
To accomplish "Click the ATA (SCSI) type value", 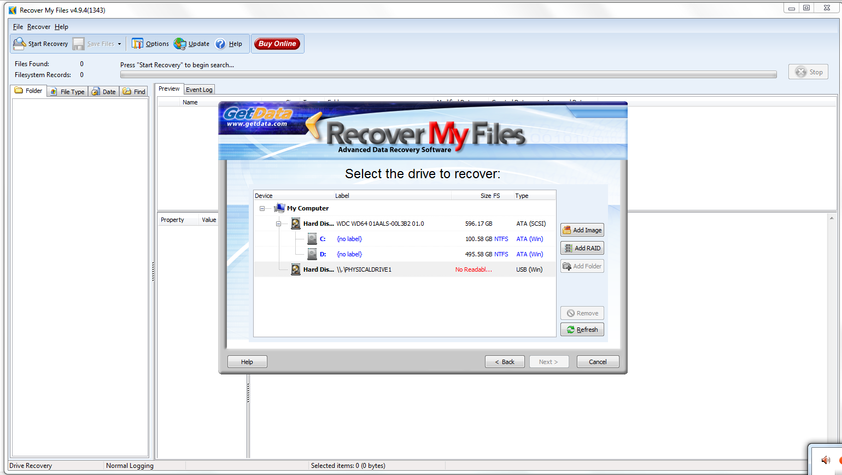I will tap(531, 224).
